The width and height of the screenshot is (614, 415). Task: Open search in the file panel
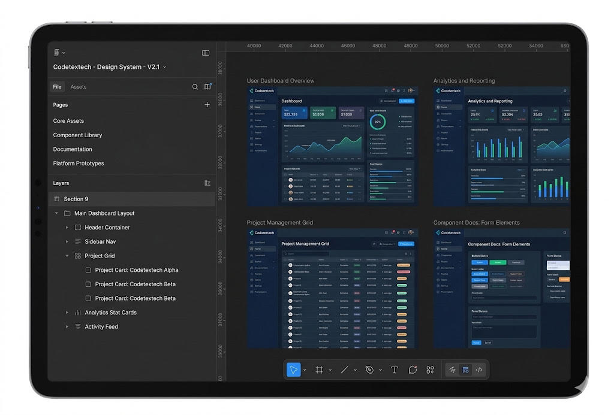[195, 87]
